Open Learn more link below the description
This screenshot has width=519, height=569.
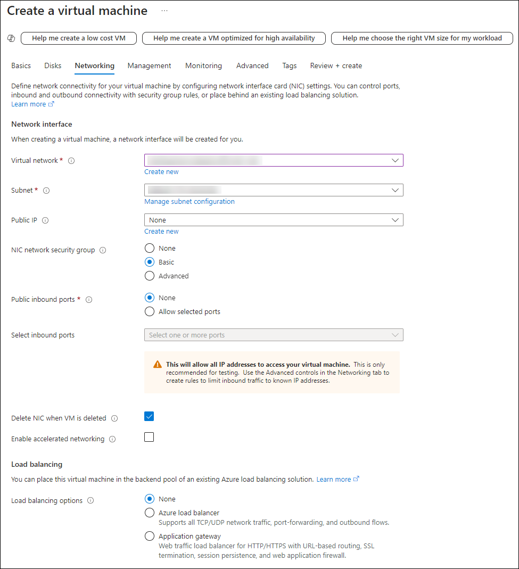28,104
